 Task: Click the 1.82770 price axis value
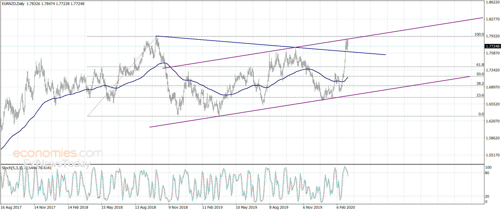tap(493, 19)
